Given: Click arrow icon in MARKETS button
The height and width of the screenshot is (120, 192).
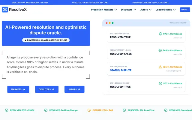Looking at the screenshot, I should pos(24,89).
